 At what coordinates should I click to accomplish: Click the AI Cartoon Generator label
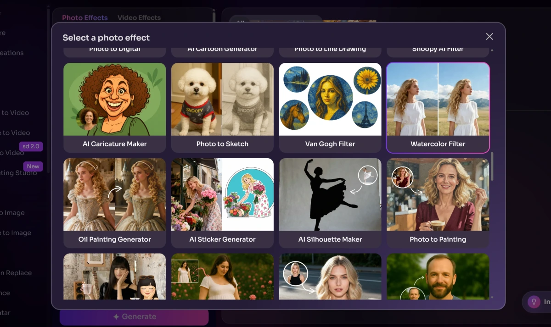coord(222,49)
